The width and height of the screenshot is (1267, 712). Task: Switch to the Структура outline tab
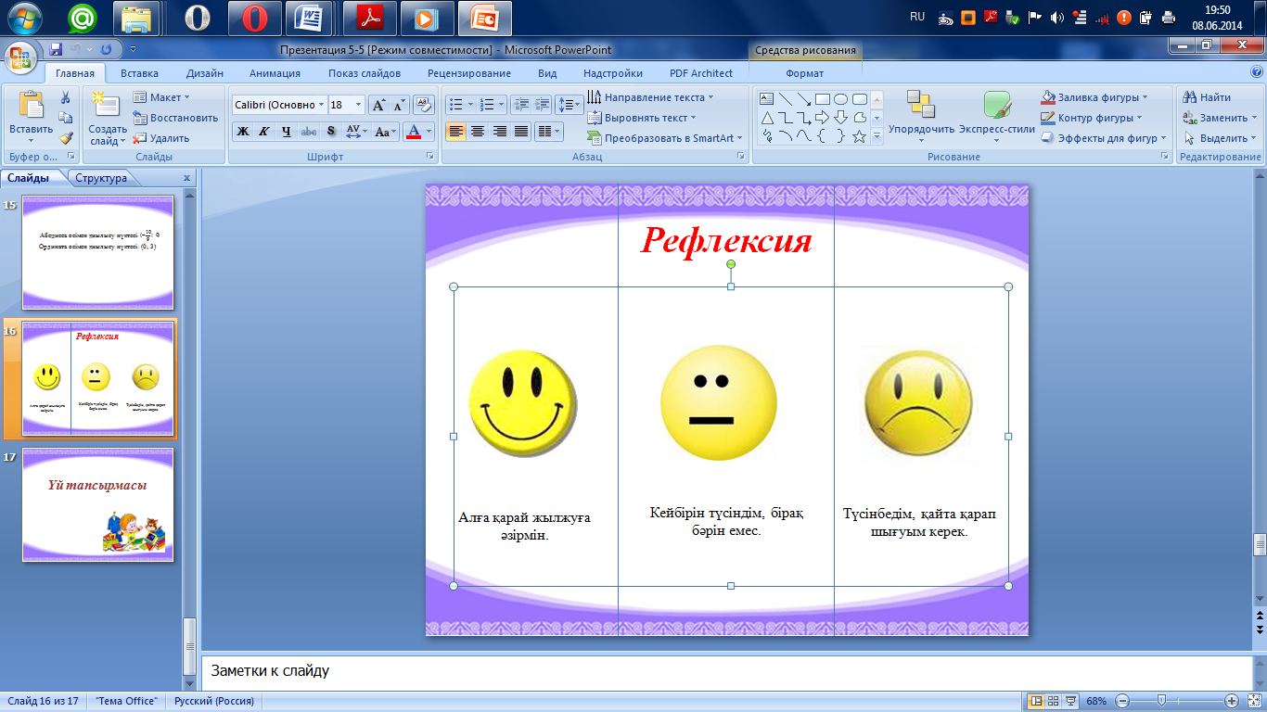click(x=101, y=178)
